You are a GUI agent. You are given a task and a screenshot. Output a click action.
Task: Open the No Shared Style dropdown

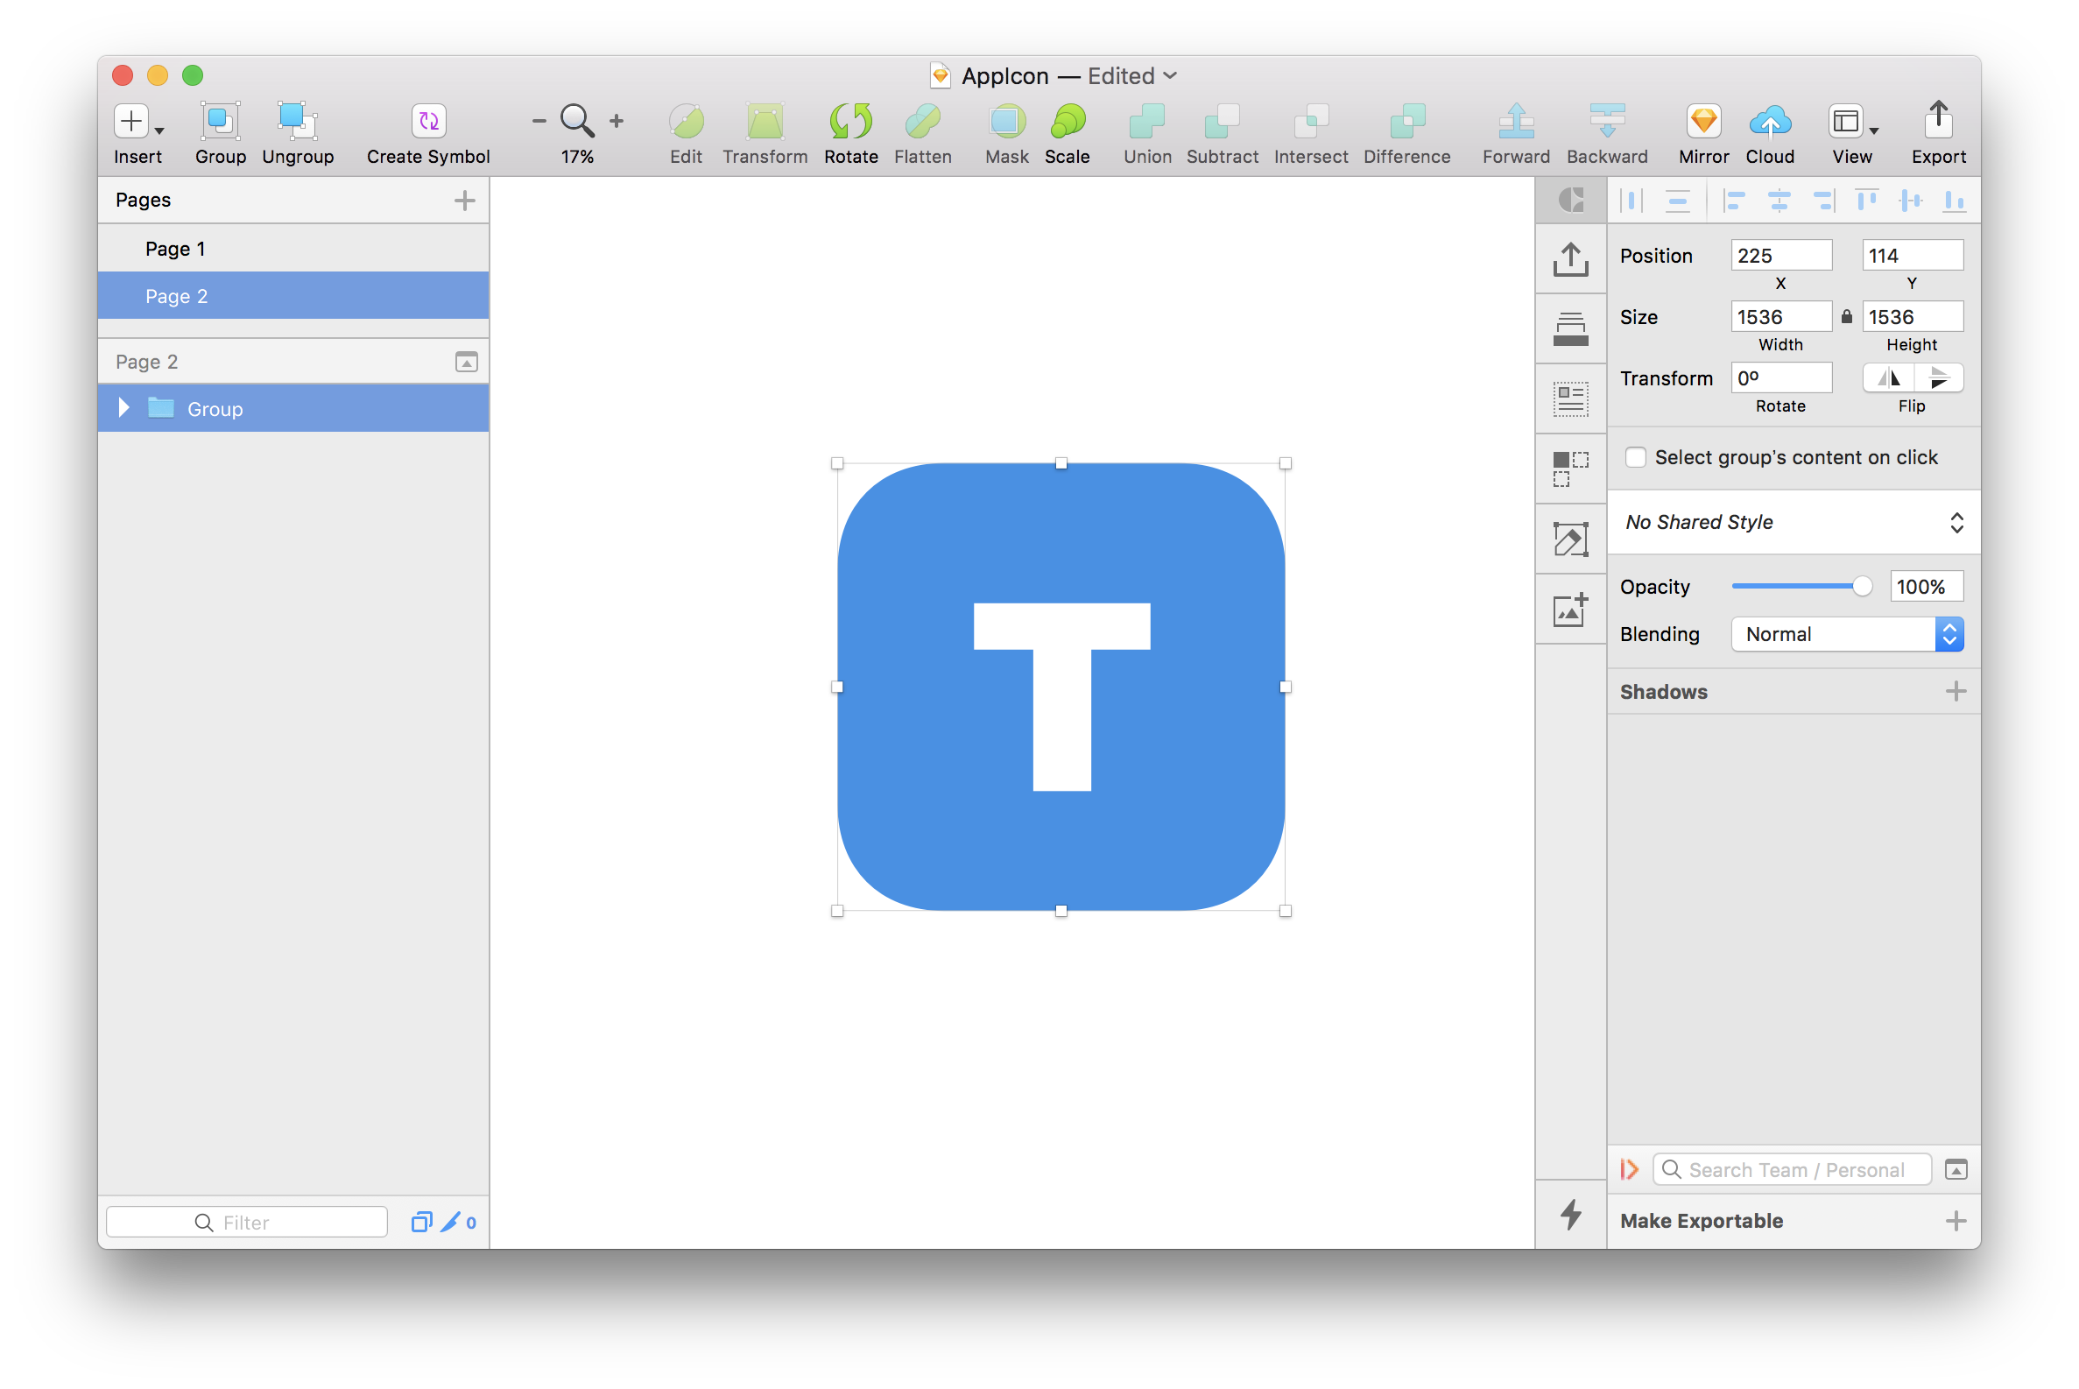1793,523
